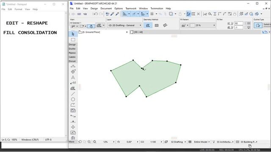Viewport: 271px width, 152px height.
Task: Select polygonal geometry method
Action: pyautogui.click(x=148, y=25)
